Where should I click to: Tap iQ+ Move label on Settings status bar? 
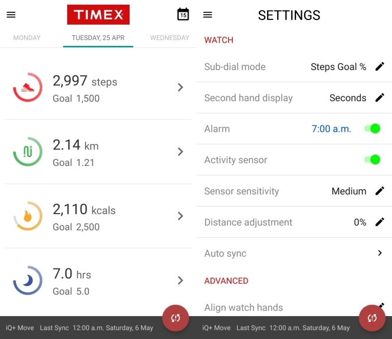216,328
